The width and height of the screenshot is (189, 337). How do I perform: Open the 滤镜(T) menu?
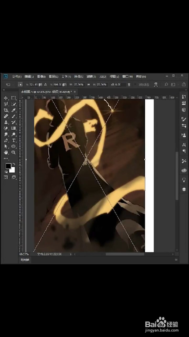click(91, 77)
